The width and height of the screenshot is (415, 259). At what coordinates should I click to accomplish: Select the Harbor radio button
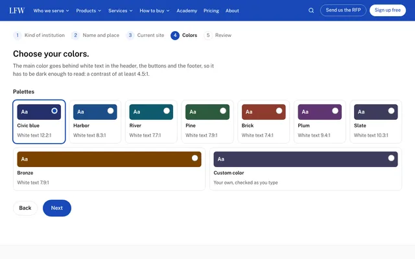(110, 111)
